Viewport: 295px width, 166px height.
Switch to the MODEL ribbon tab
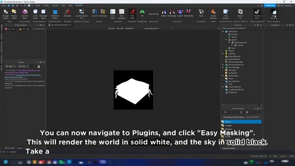(x=46, y=6)
